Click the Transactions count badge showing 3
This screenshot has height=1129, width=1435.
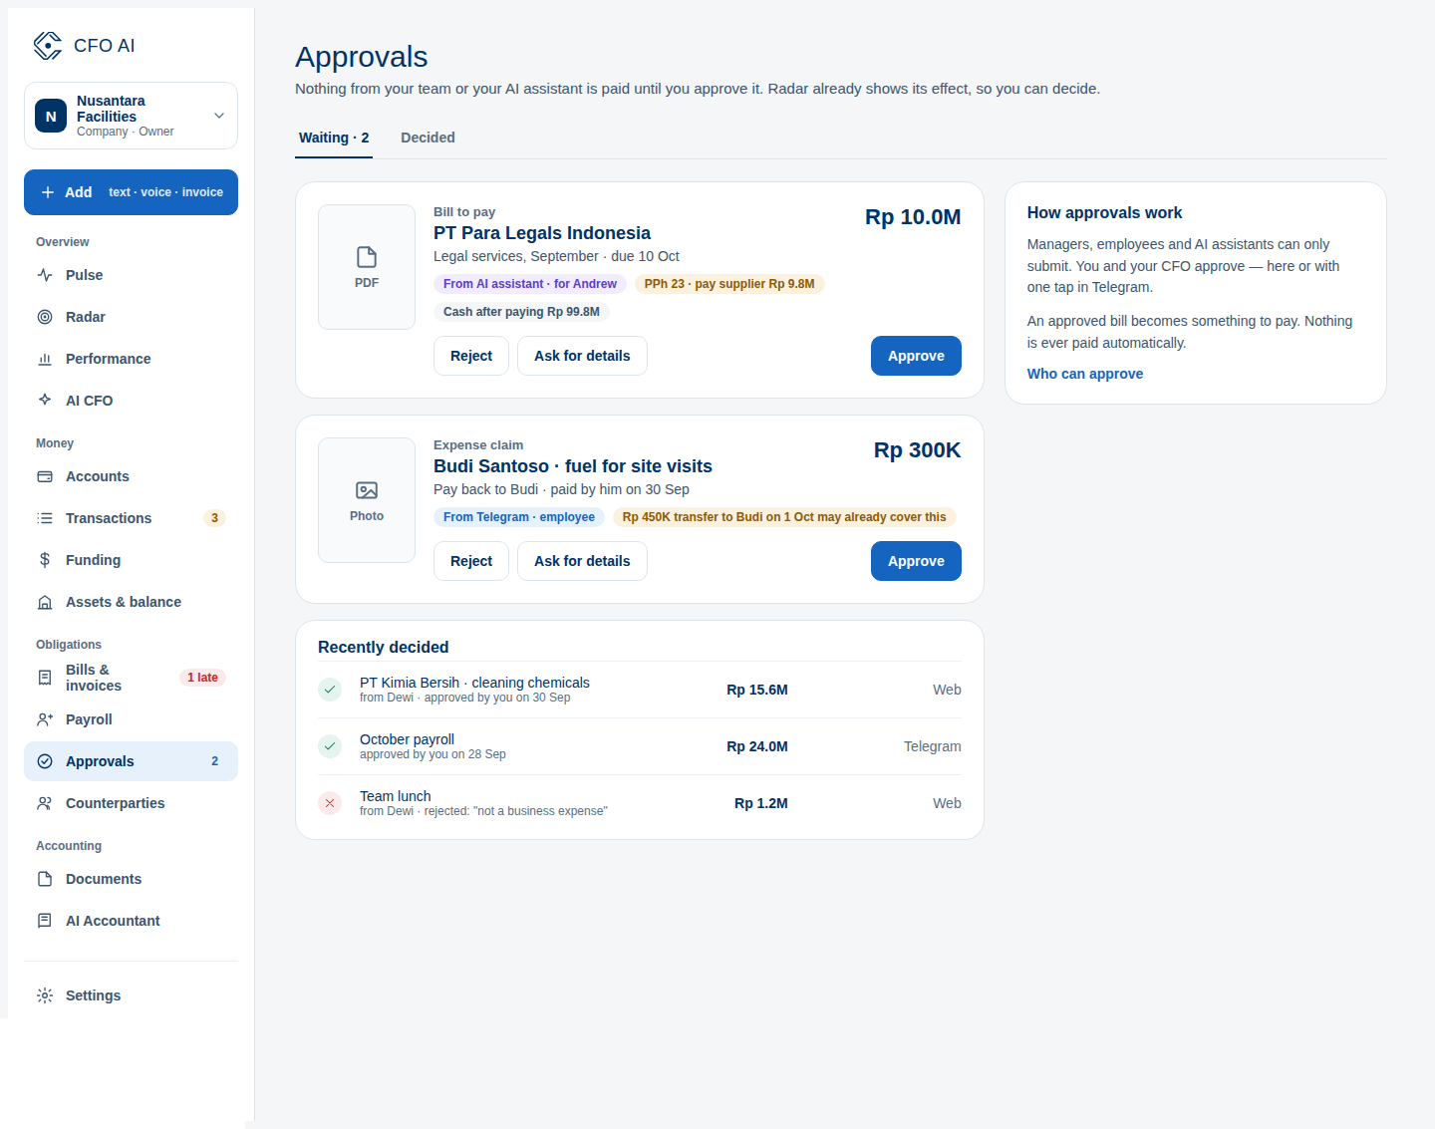214,518
